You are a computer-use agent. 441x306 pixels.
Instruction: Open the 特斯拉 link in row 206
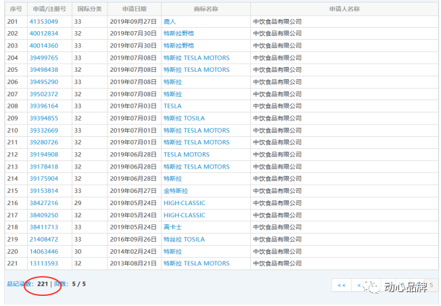tap(172, 82)
